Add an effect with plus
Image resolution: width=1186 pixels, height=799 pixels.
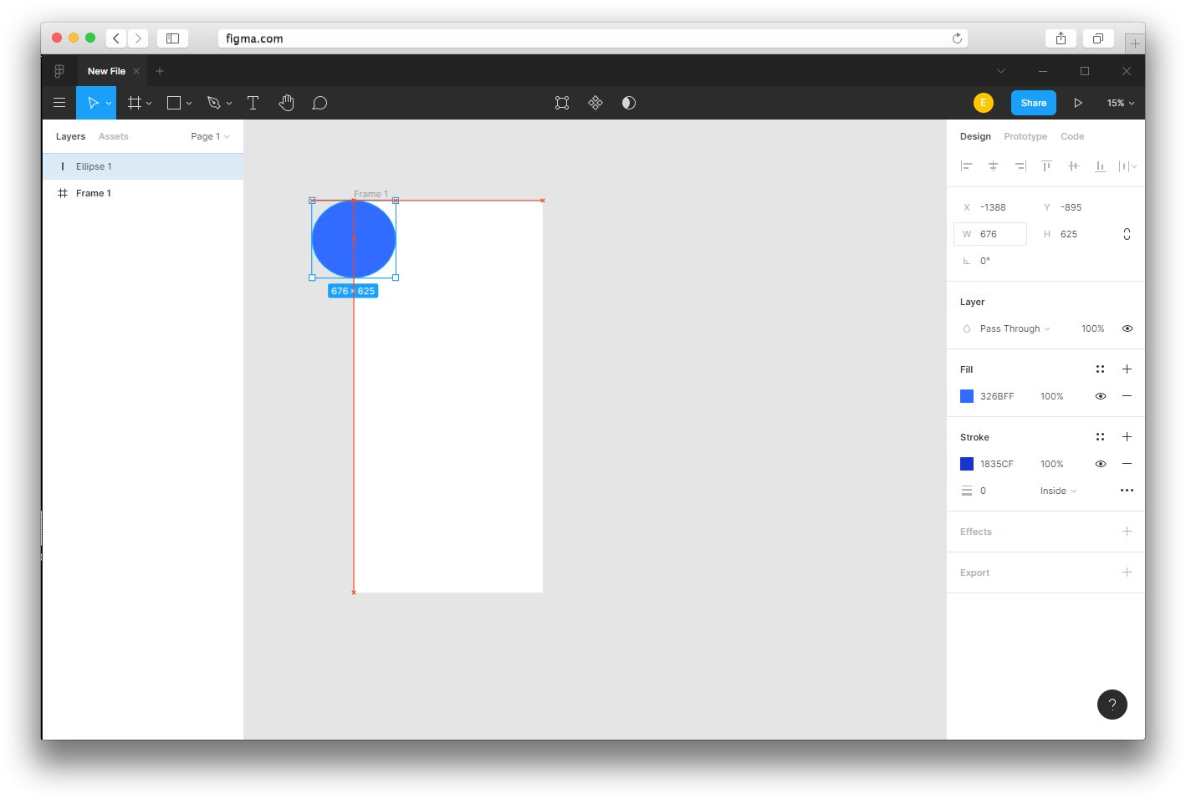point(1127,532)
